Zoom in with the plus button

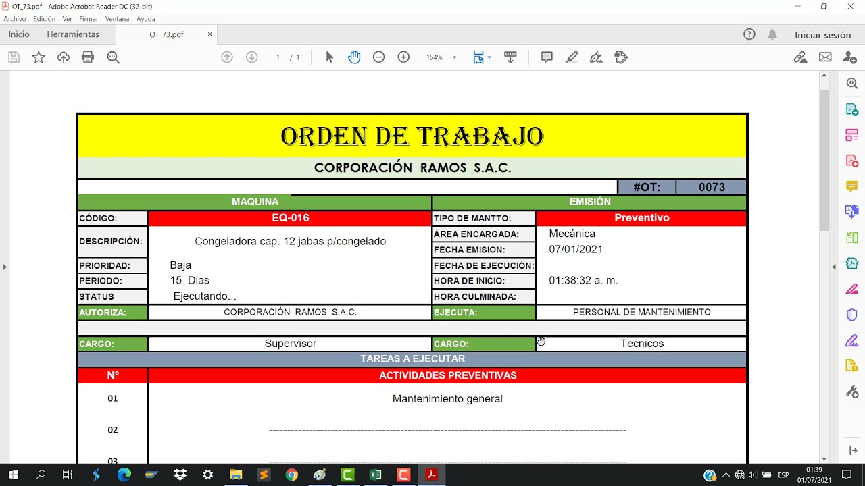pos(403,57)
